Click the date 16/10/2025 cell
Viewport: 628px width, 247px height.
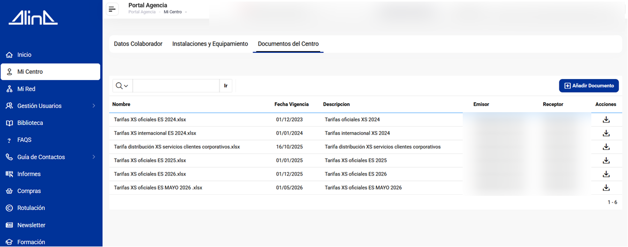point(290,147)
